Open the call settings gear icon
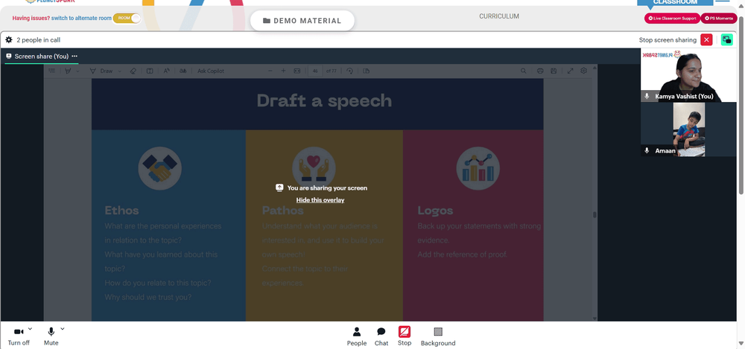The image size is (745, 349). tap(8, 40)
